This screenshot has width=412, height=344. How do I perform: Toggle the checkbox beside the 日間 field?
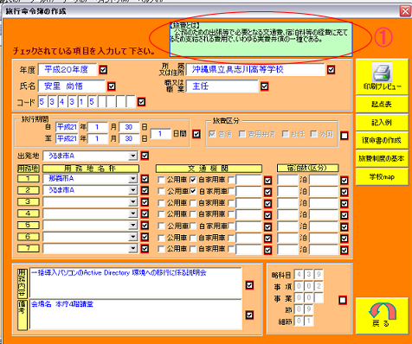(x=196, y=134)
